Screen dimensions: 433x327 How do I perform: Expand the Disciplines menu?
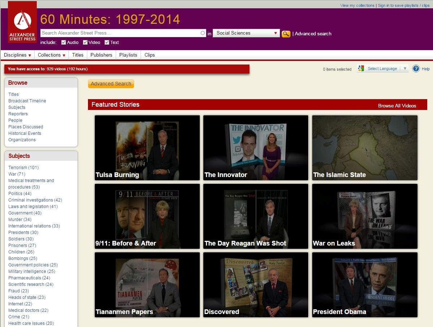click(x=18, y=55)
